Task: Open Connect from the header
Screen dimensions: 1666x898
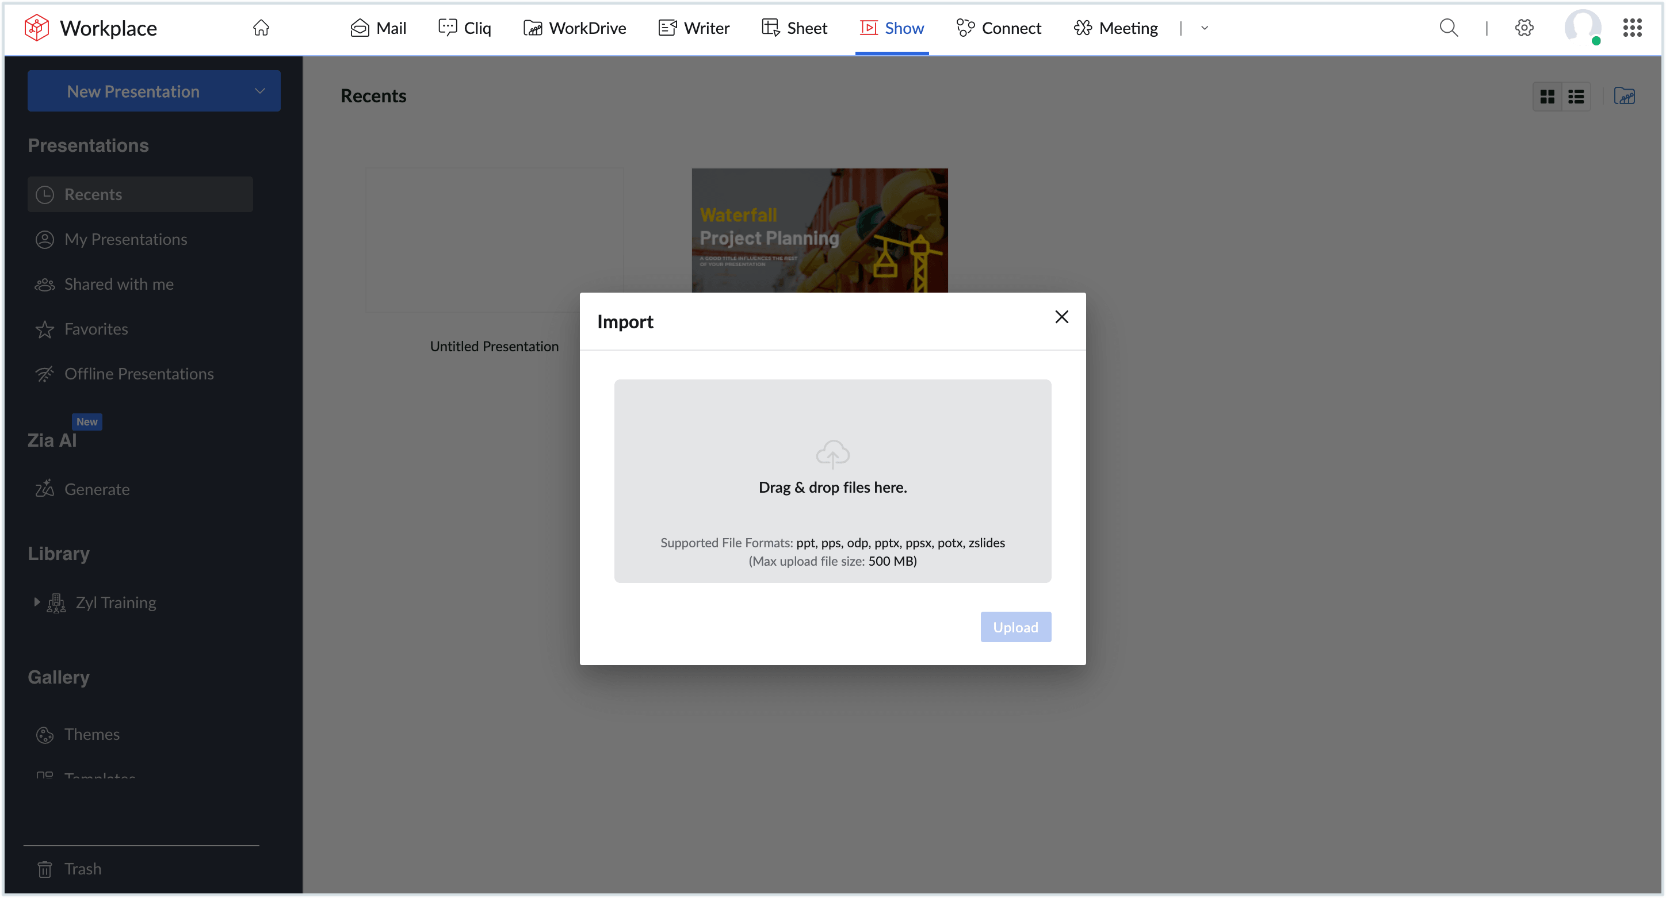Action: point(999,28)
